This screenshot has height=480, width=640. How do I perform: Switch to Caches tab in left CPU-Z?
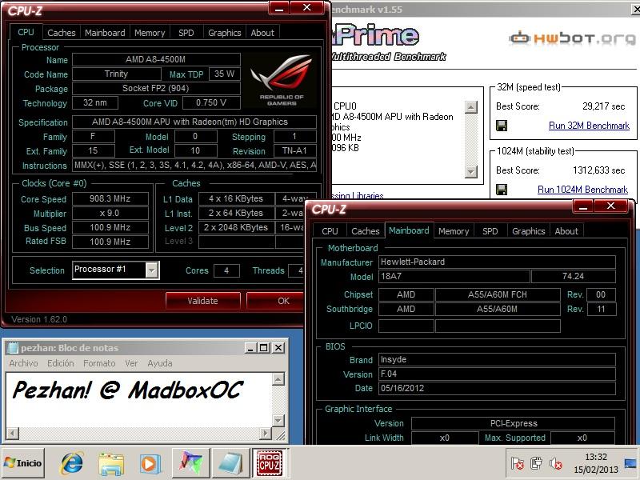tap(62, 33)
